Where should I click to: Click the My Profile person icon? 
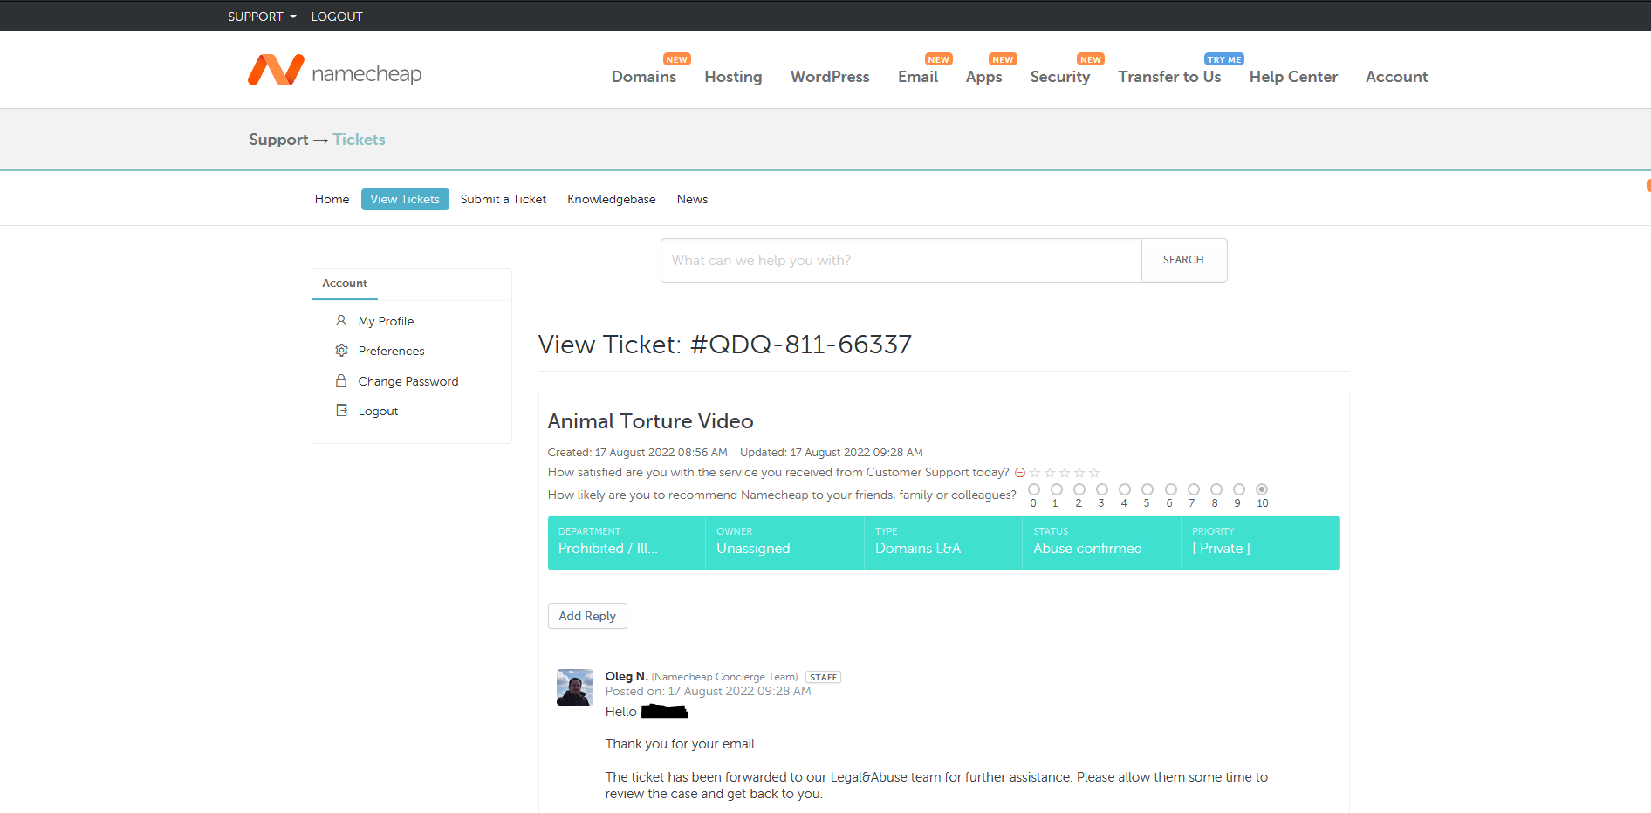pos(341,320)
